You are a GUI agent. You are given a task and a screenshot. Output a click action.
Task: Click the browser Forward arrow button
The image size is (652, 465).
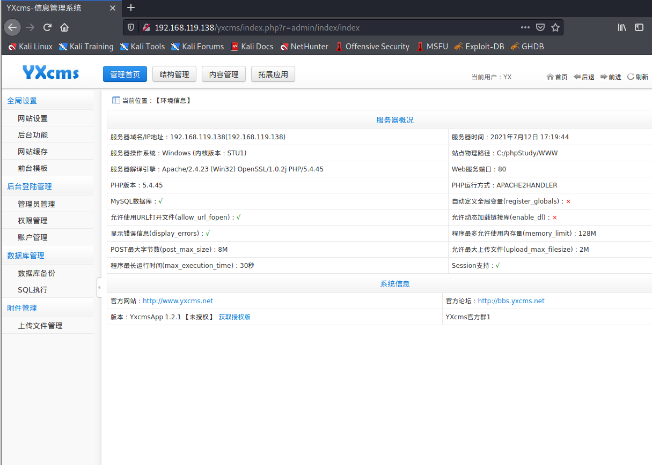30,27
